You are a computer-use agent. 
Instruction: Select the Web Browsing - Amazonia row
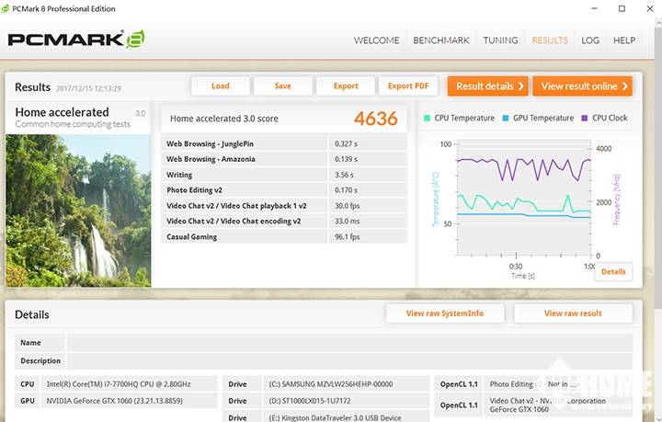284,159
